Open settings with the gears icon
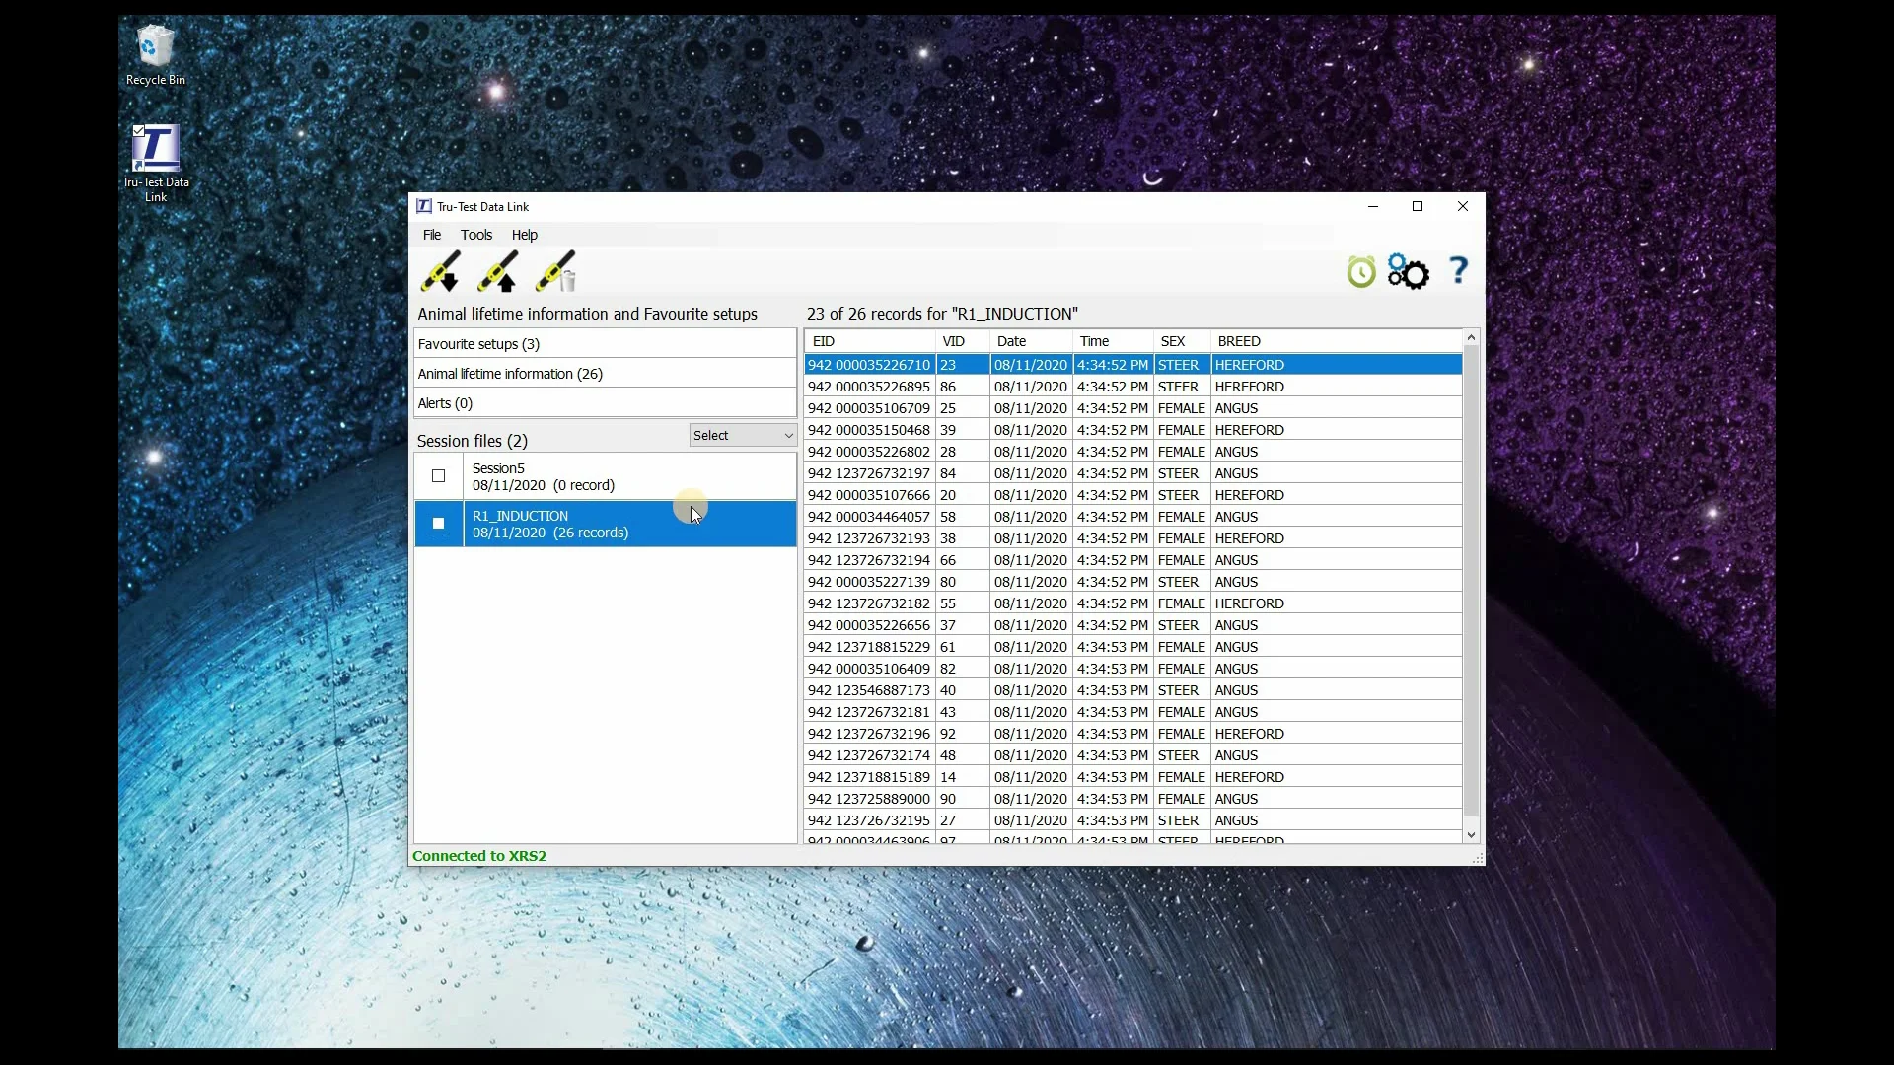 pyautogui.click(x=1409, y=272)
